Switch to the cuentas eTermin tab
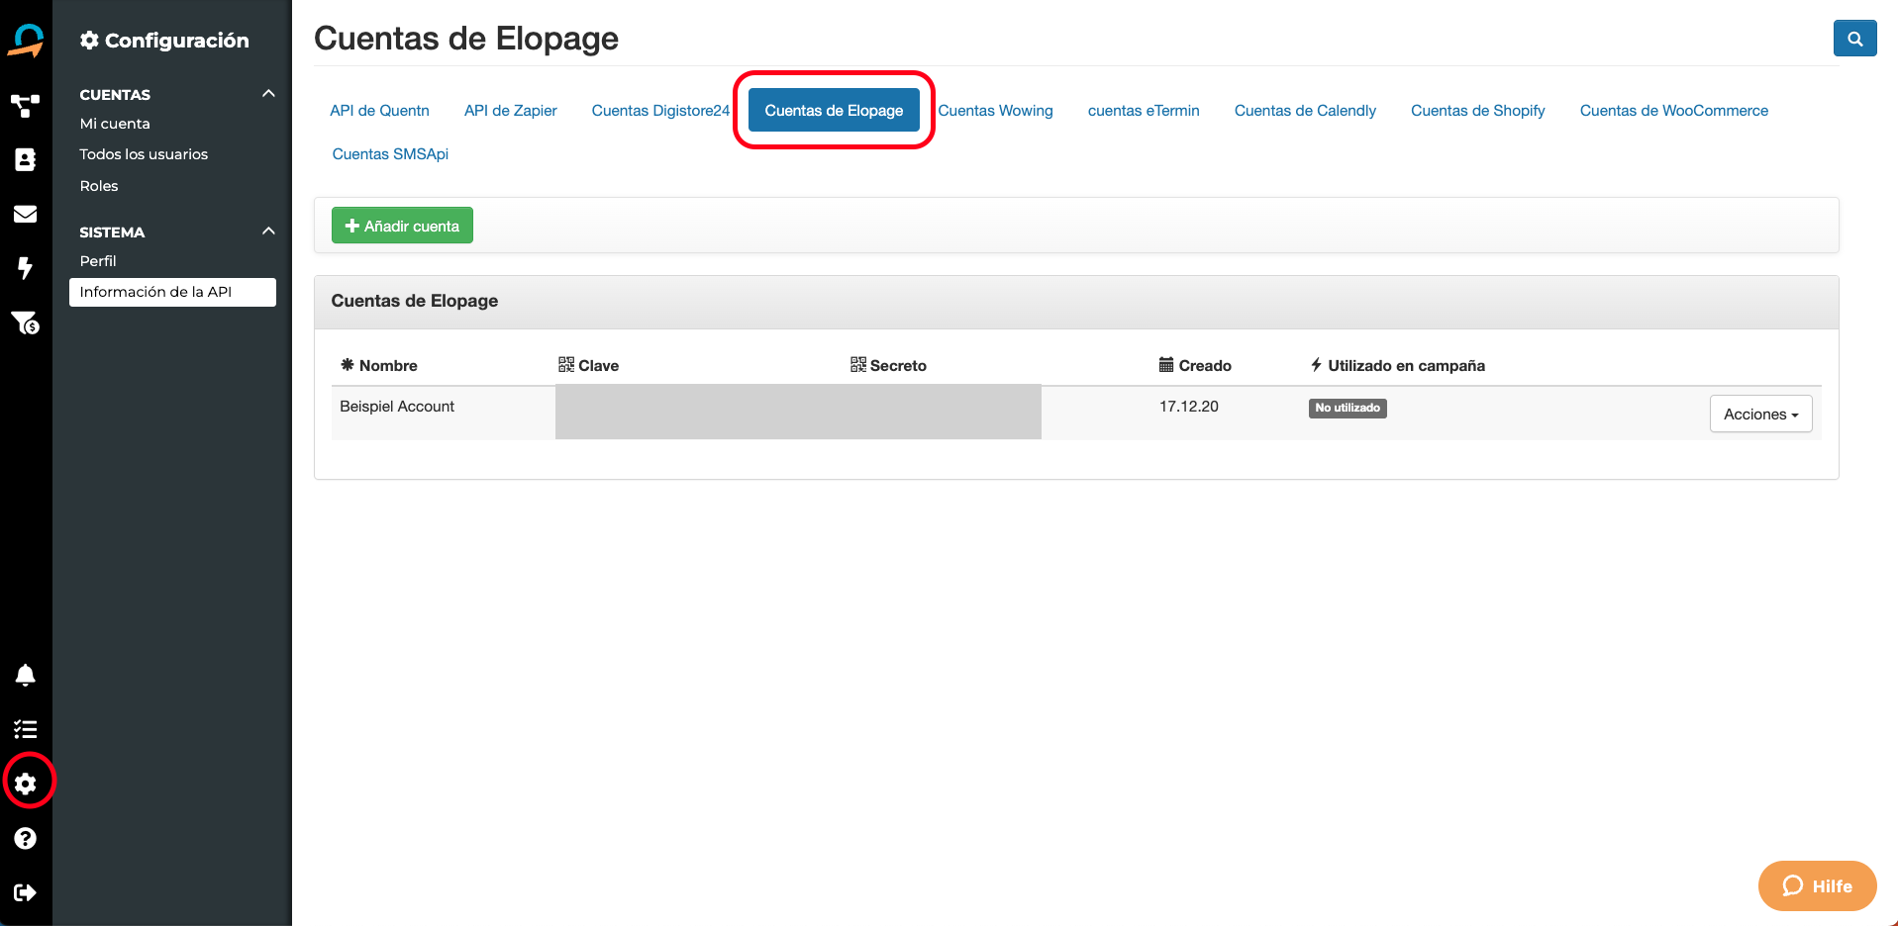The width and height of the screenshot is (1898, 926). pos(1144,110)
